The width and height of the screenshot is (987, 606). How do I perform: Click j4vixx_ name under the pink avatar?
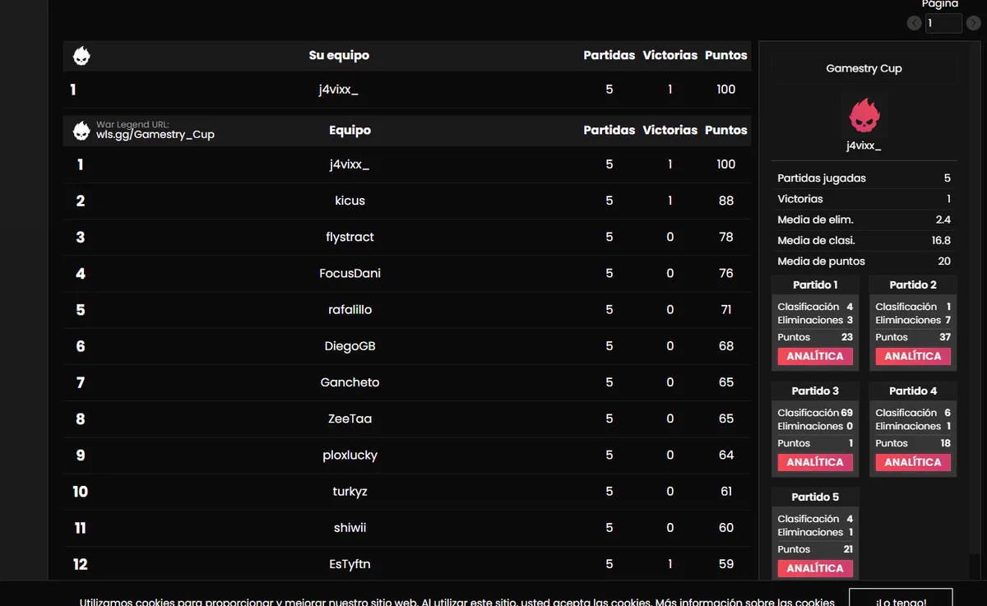[864, 146]
